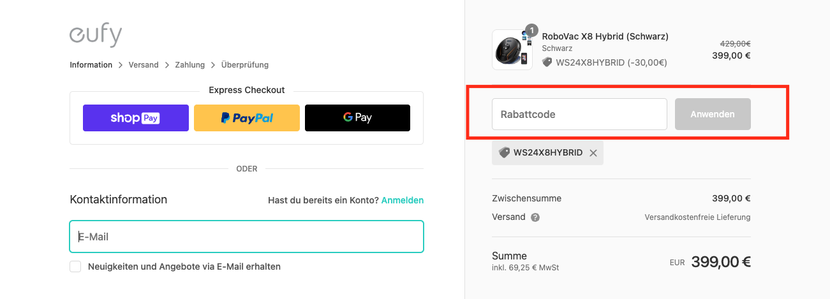Click the Anmelden login link
This screenshot has height=299, width=830.
click(403, 200)
